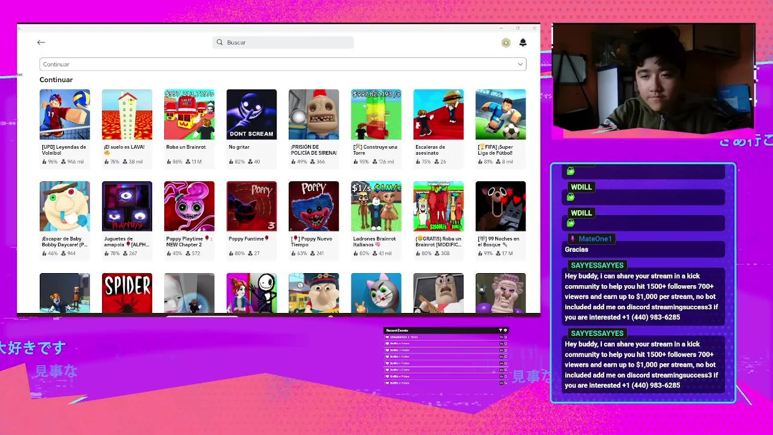Screen dimensions: 773x435
Task: Click the magnifier icon in Buscar bar
Action: tap(220, 42)
